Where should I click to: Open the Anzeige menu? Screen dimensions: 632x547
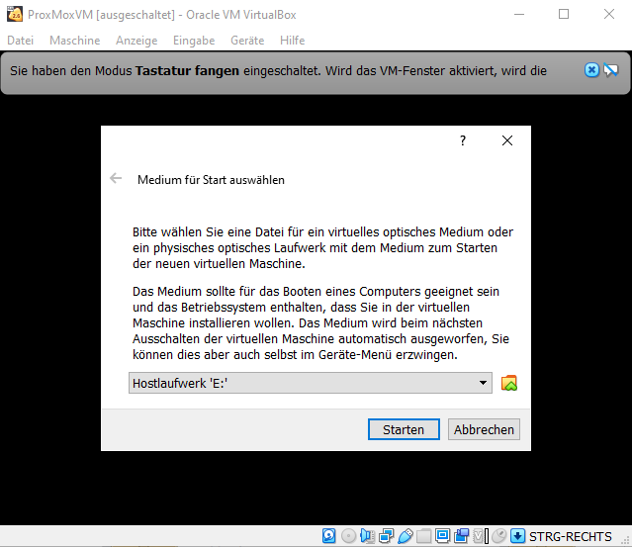click(x=136, y=41)
